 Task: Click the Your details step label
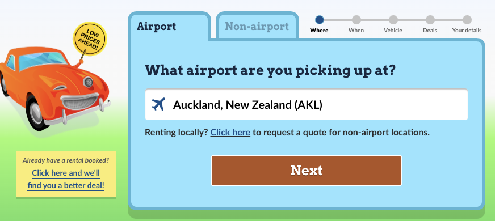467,31
